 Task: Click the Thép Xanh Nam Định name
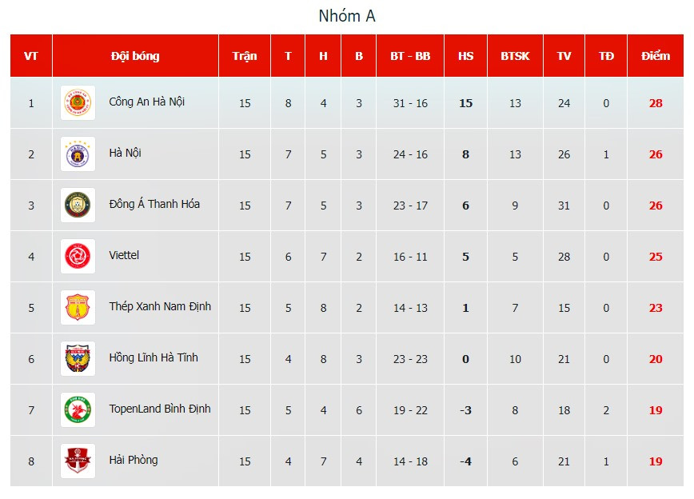(160, 306)
